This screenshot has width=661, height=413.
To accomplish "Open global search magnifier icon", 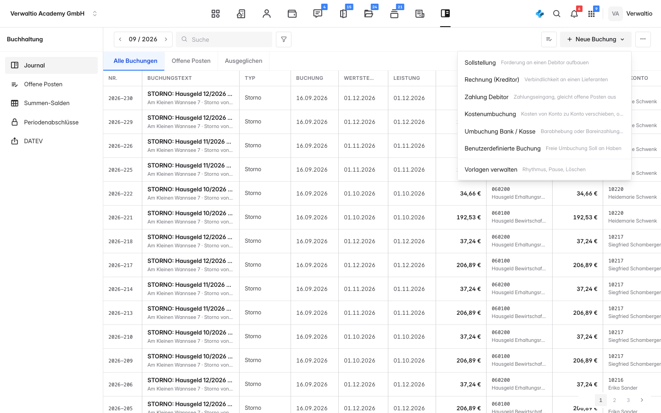I will tap(557, 14).
